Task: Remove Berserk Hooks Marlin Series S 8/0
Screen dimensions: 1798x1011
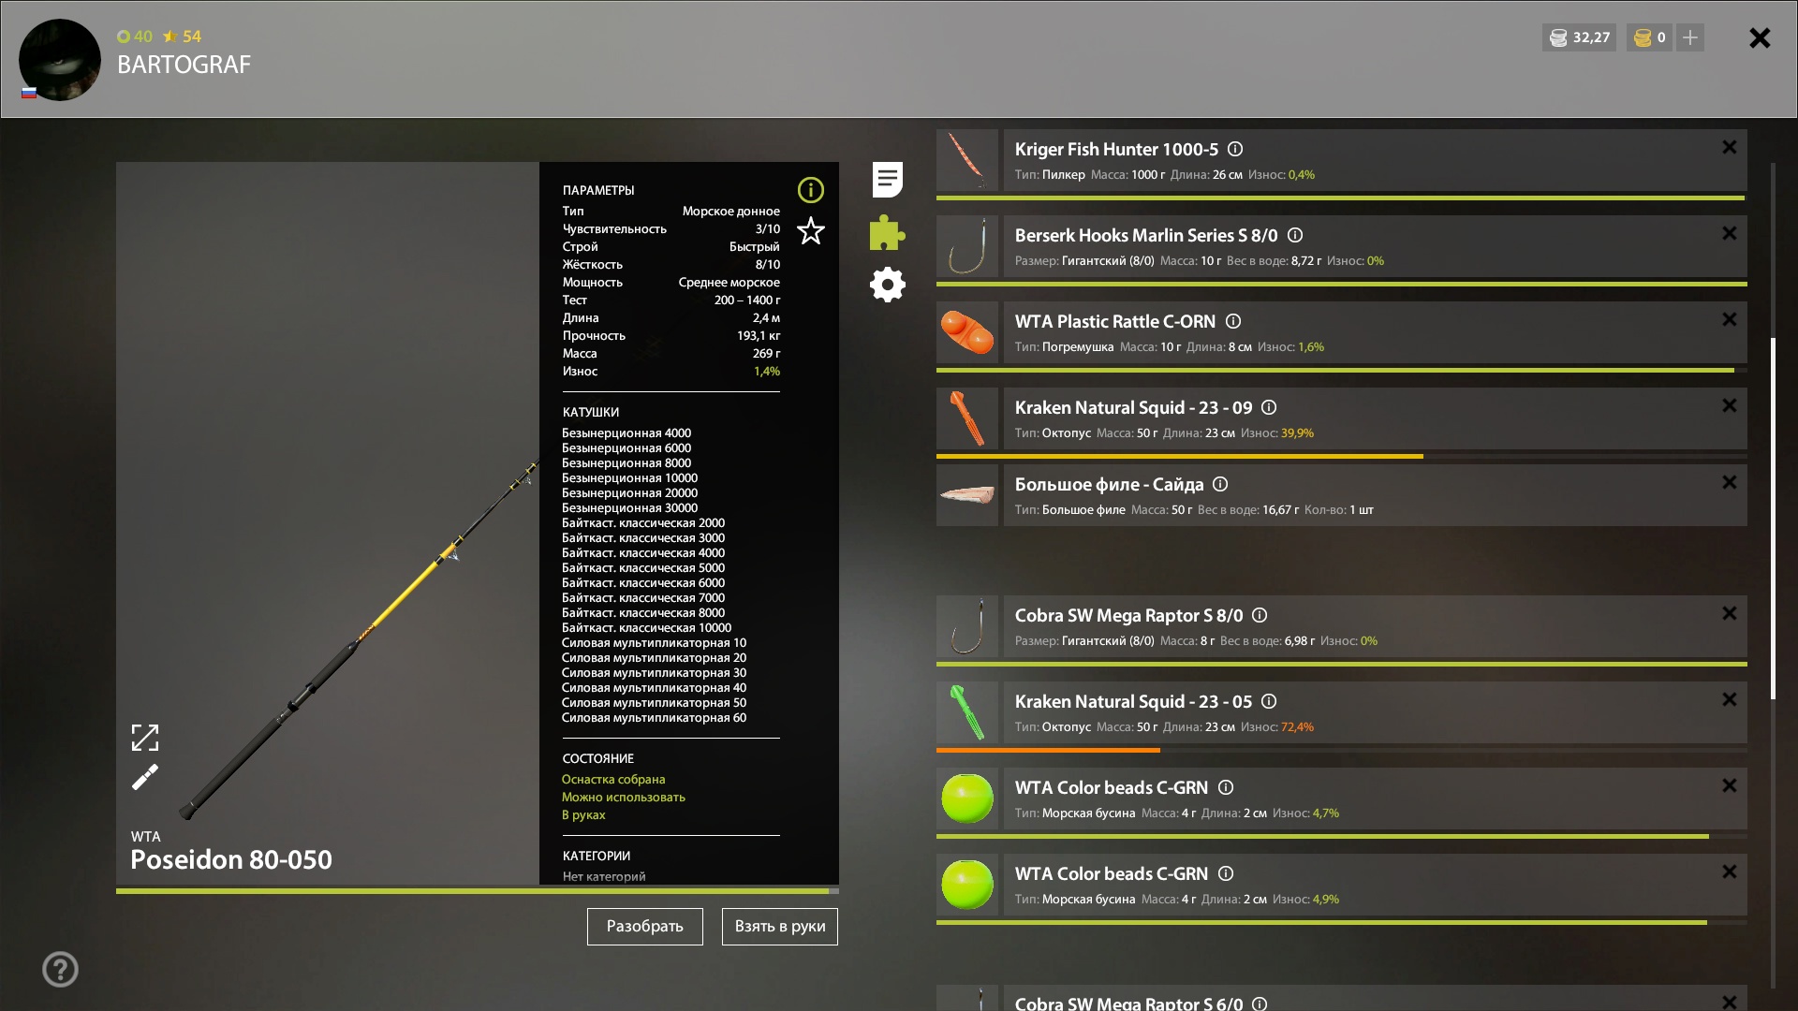Action: (x=1730, y=233)
